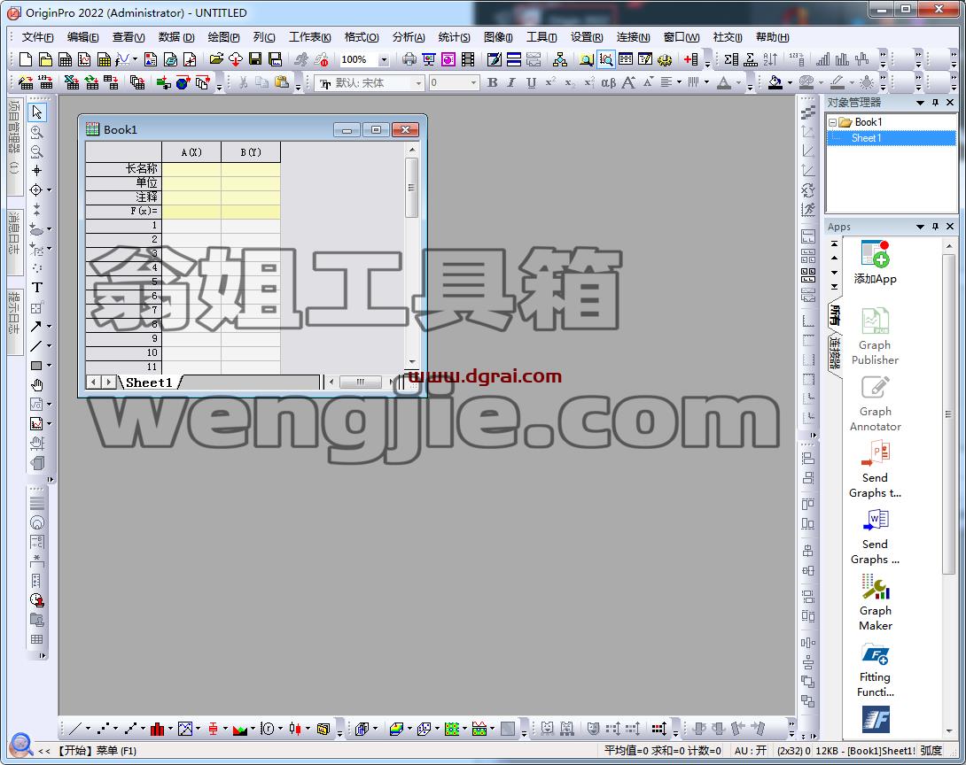Create a new project from toolbar
The height and width of the screenshot is (765, 966).
point(26,59)
